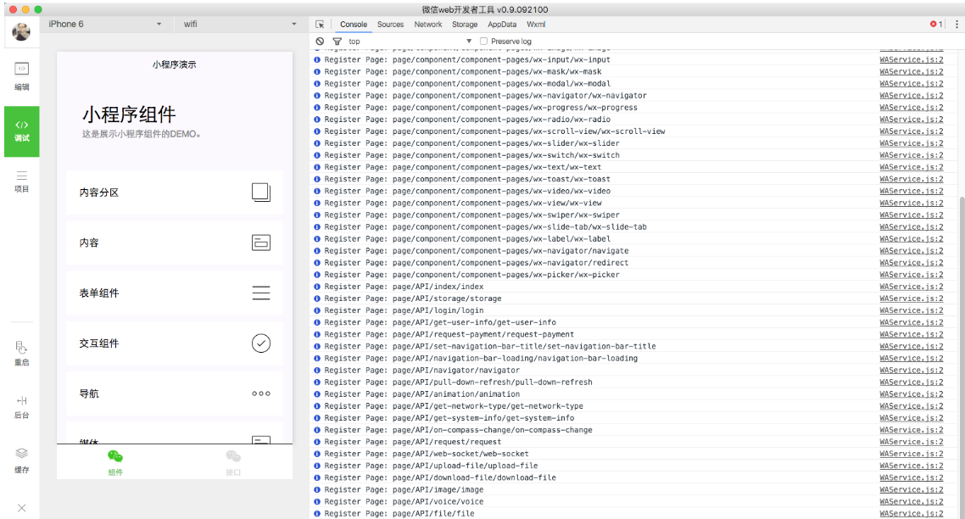Open the wifi network type dropdown
The width and height of the screenshot is (965, 519).
pyautogui.click(x=240, y=24)
